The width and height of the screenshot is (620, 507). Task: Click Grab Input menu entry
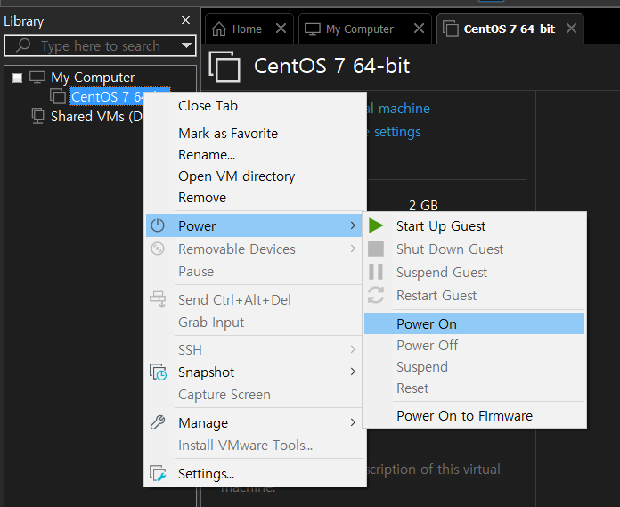(x=255, y=323)
